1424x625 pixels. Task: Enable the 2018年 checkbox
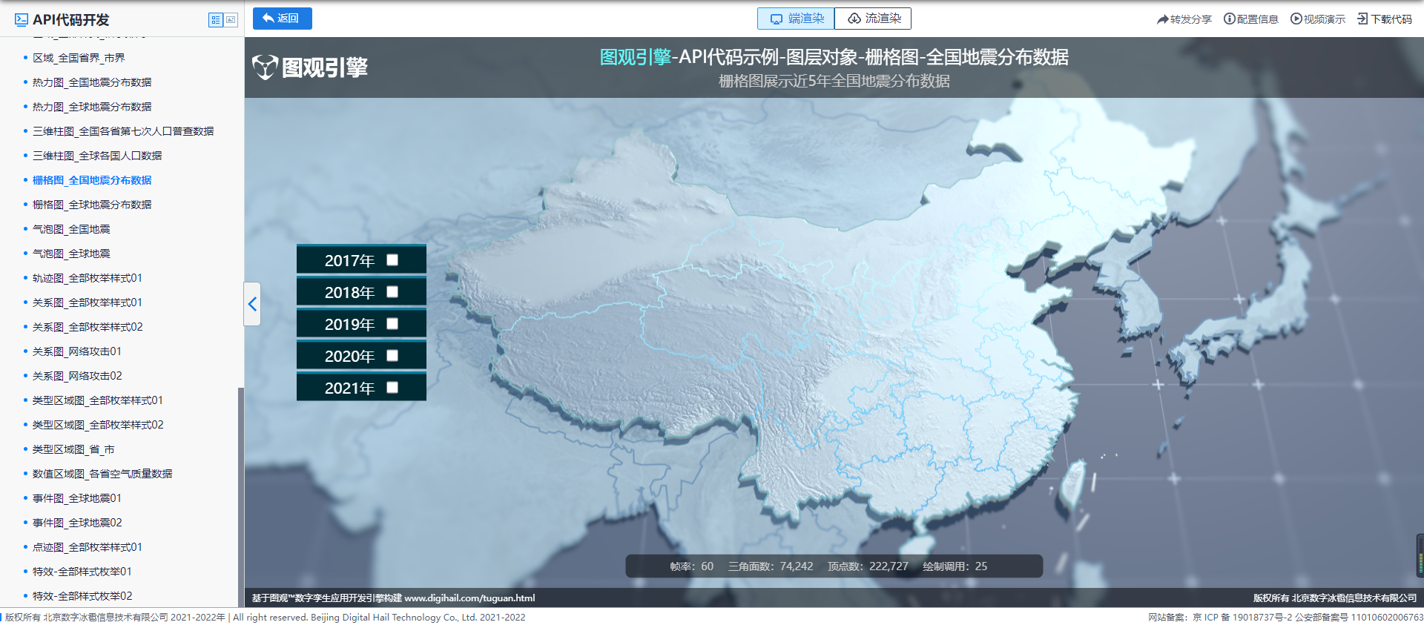392,292
